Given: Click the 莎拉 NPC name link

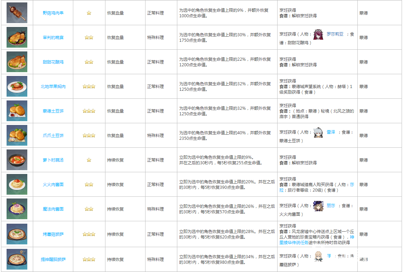Looking at the screenshot, I should click(352, 185).
